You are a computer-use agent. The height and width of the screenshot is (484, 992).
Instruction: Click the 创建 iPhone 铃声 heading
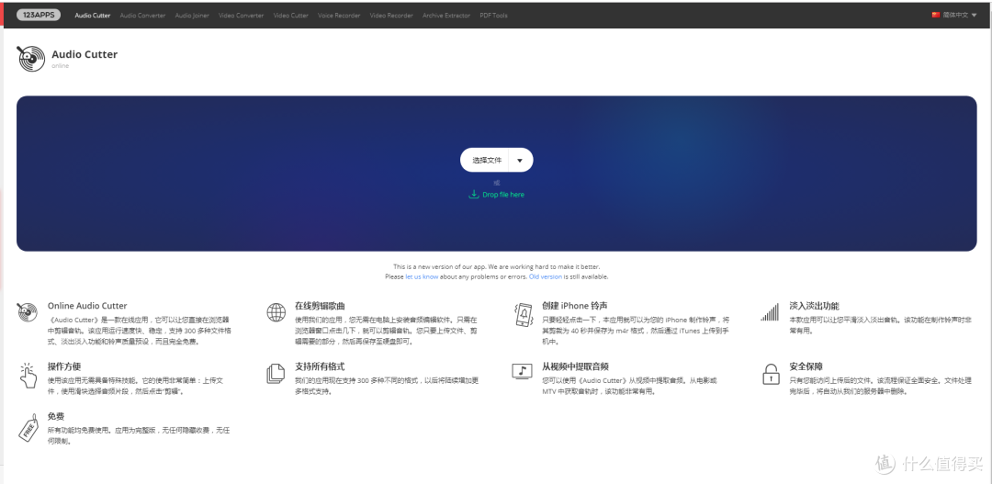coord(574,306)
